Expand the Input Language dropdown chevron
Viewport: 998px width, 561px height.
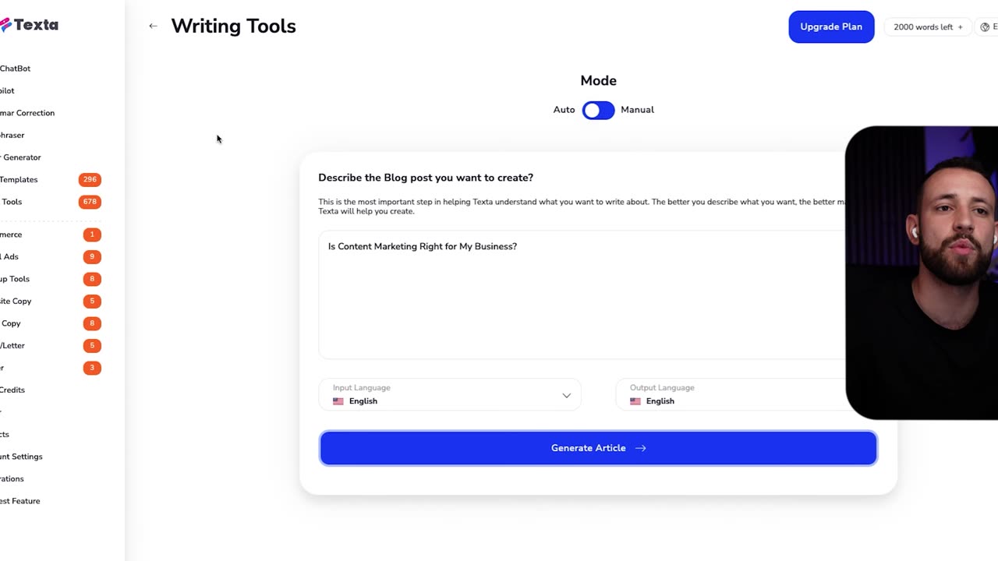click(567, 396)
